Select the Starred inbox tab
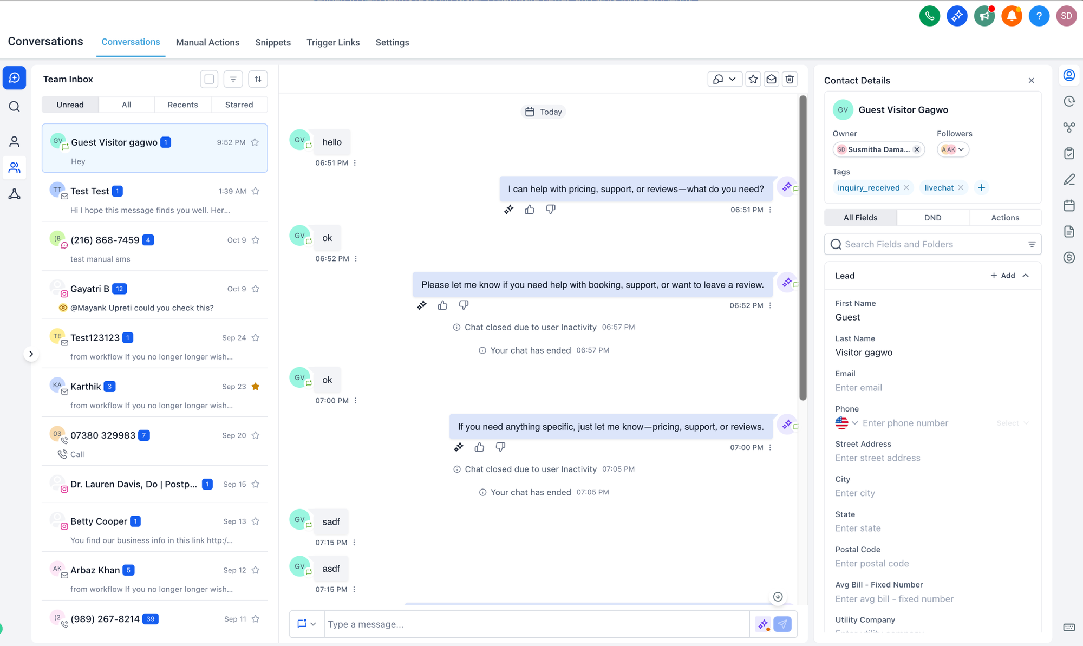 239,105
